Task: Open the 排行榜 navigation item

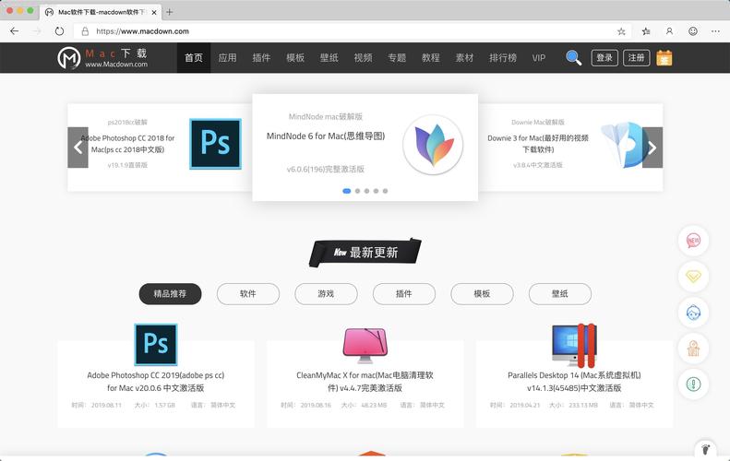Action: coord(503,58)
